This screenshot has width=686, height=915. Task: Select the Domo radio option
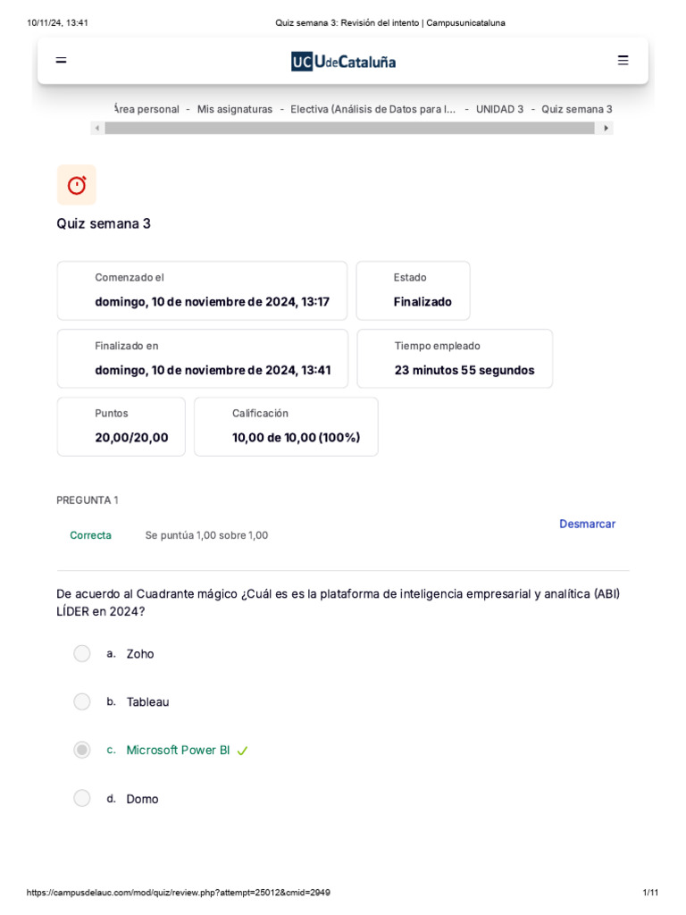click(x=82, y=798)
